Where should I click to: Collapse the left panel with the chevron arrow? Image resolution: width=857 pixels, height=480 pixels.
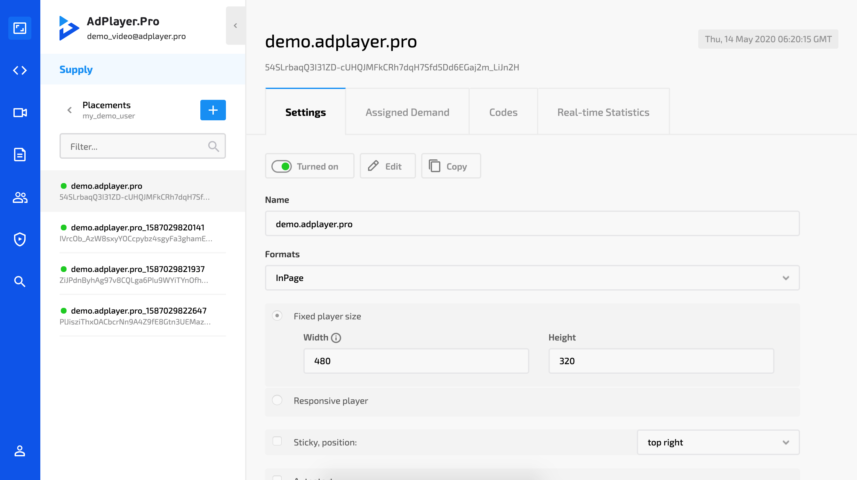236,25
